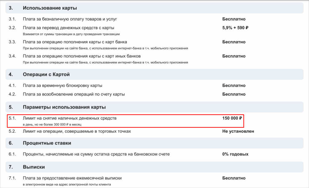Viewport: 309px width, 188px height.
Task: Select row 7.1 monthly statement fee
Action: tap(154, 181)
